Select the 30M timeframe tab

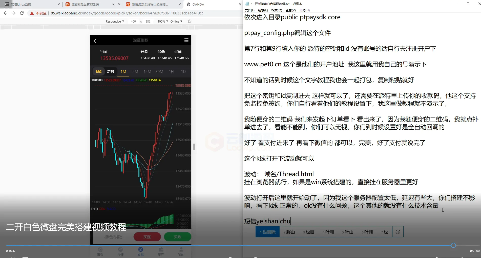pos(159,72)
